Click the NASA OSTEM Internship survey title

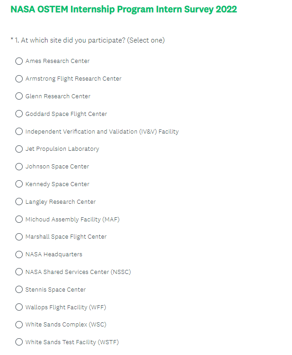pyautogui.click(x=123, y=10)
